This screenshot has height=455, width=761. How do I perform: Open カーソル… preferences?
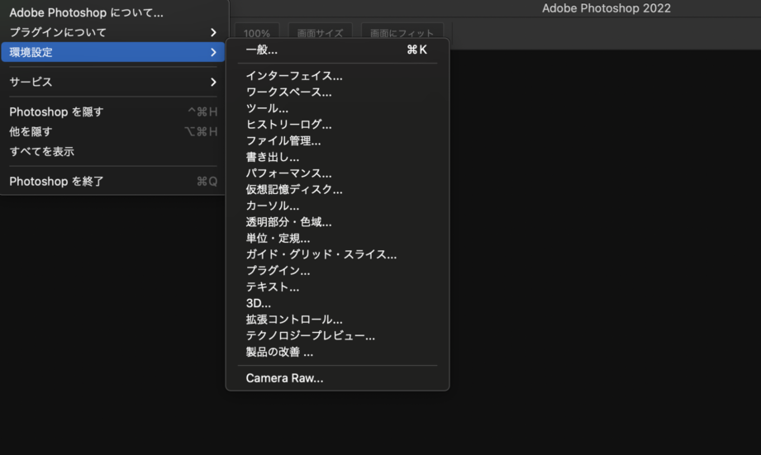click(337, 206)
